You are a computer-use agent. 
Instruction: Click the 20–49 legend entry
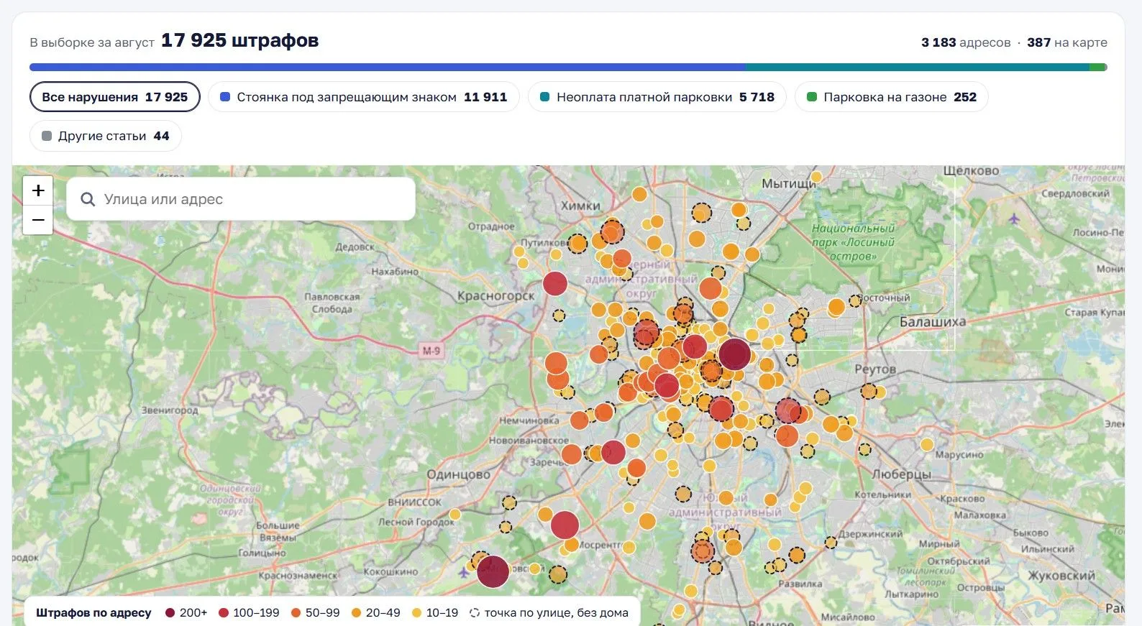pyautogui.click(x=375, y=613)
